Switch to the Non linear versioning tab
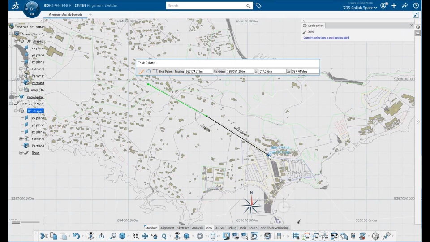 coord(275,228)
